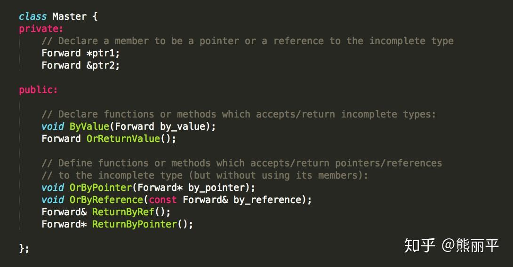Click the closing brace of class

tap(24, 249)
